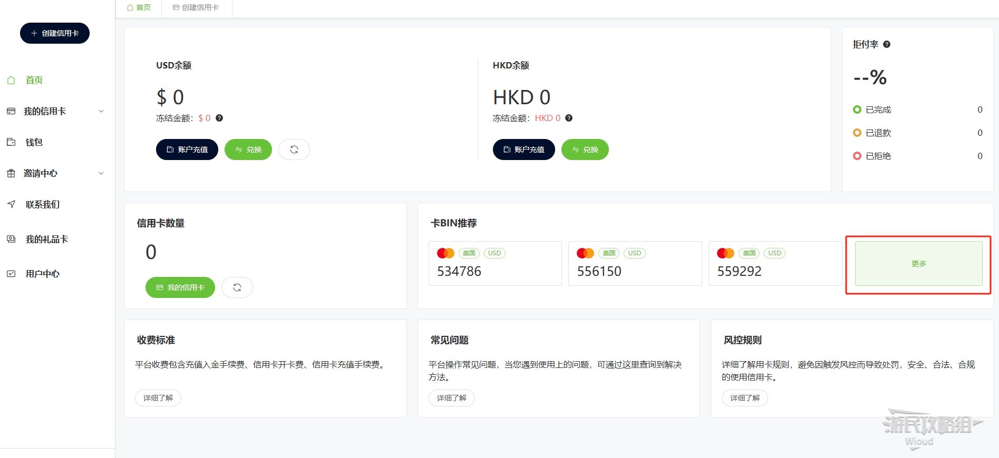999x458 pixels.
Task: Click USD 账户充值 button
Action: pos(187,150)
